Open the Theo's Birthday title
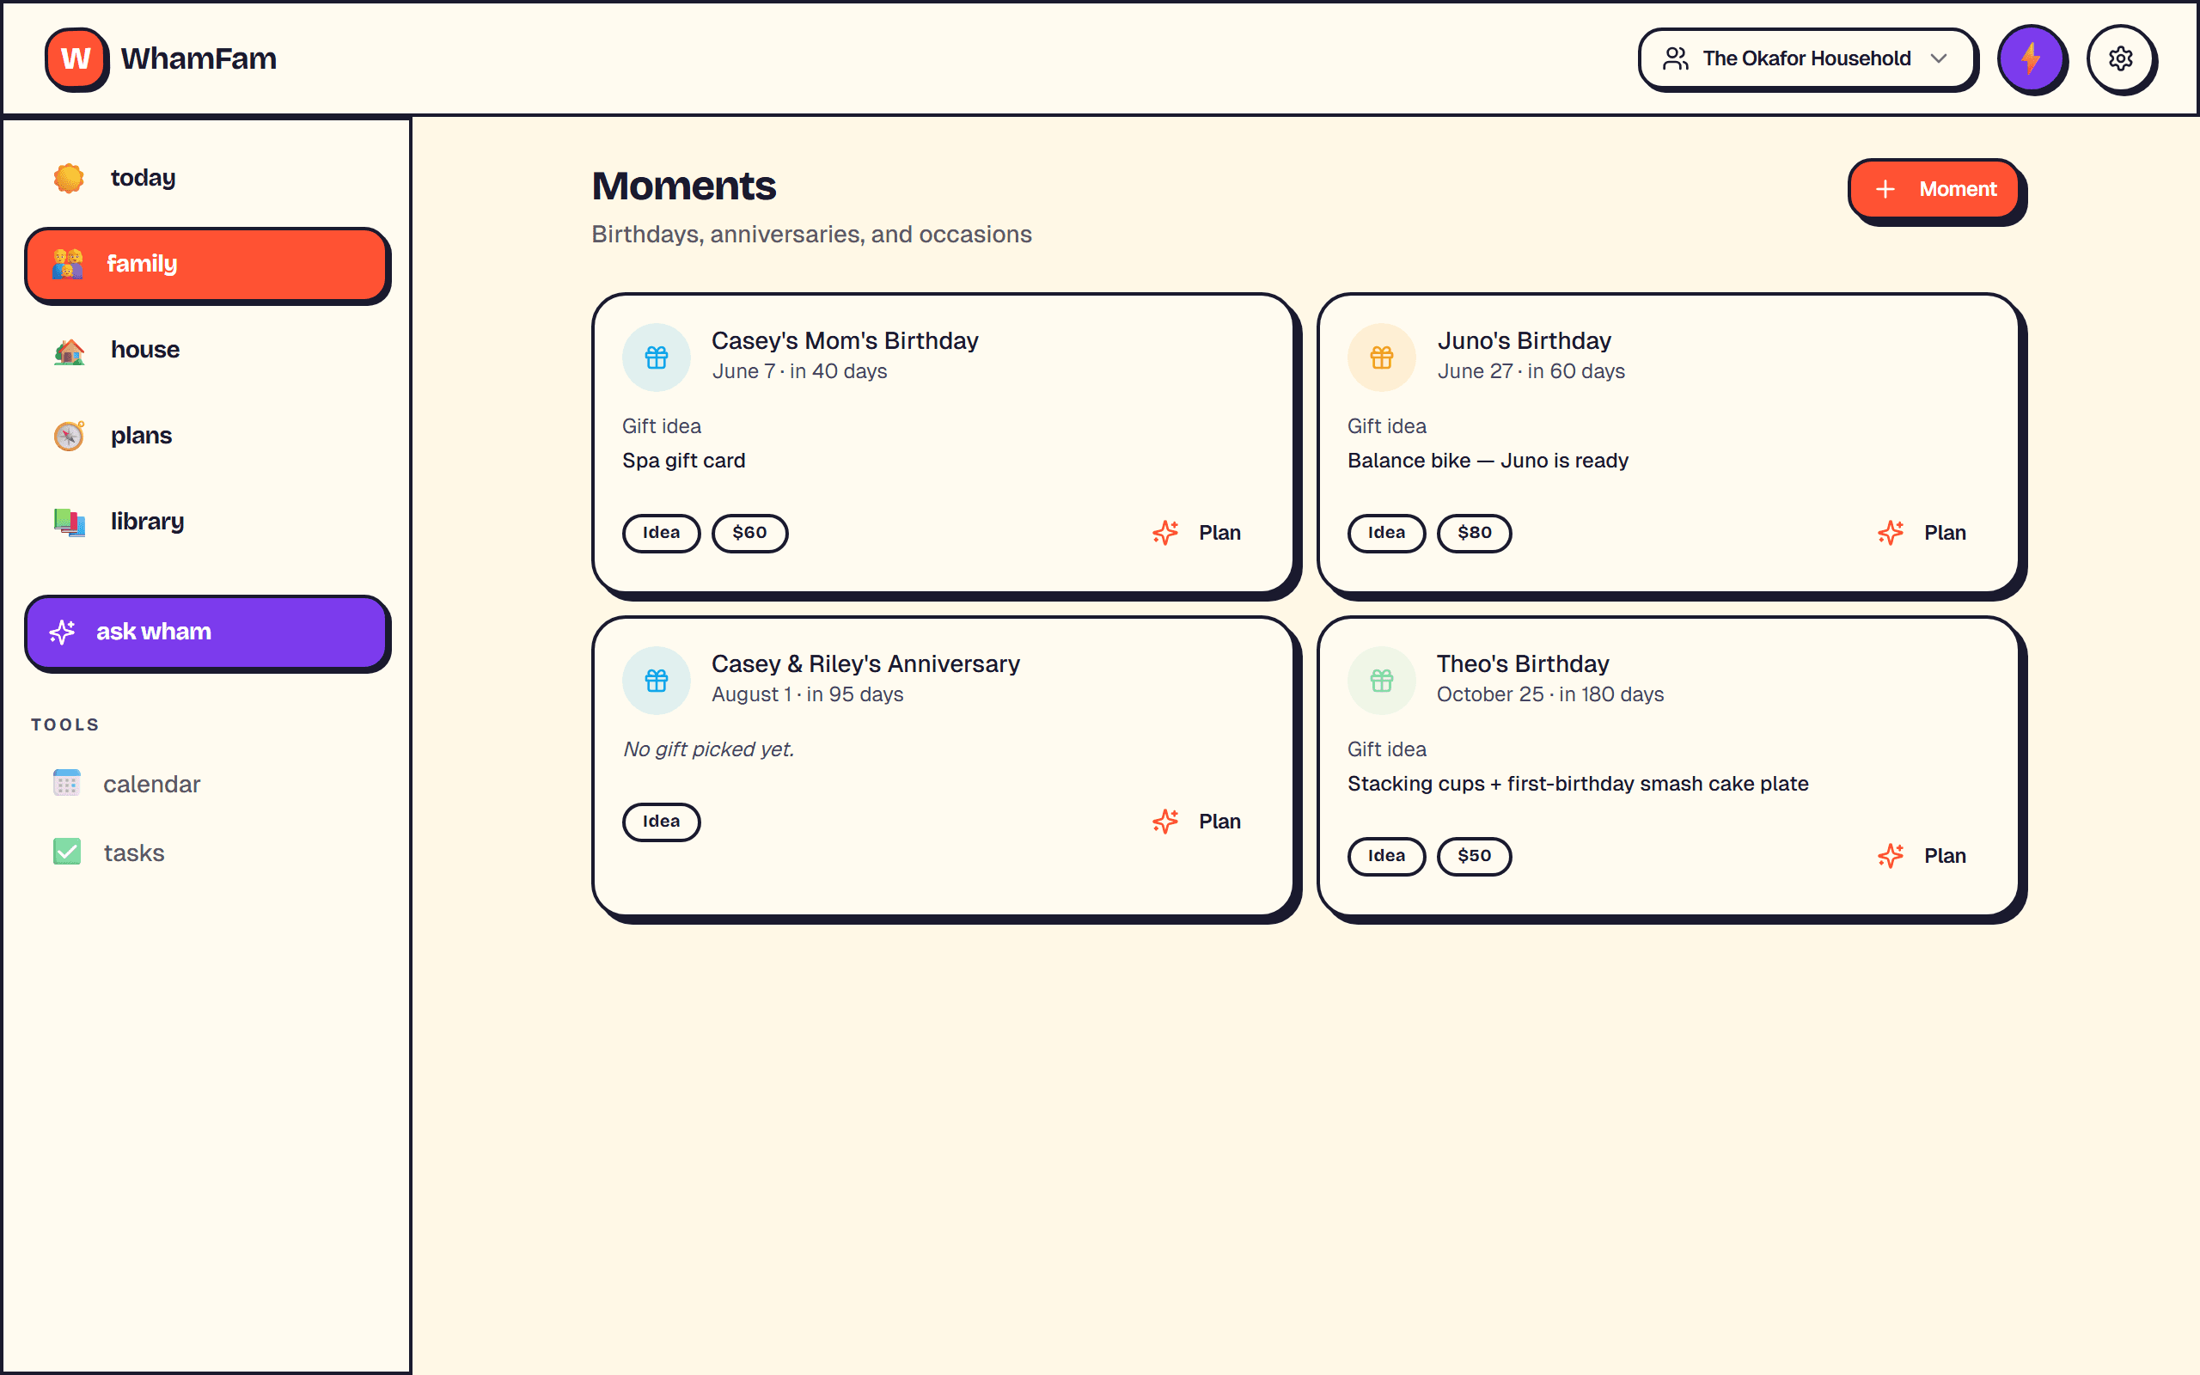Image resolution: width=2200 pixels, height=1375 pixels. point(1523,663)
